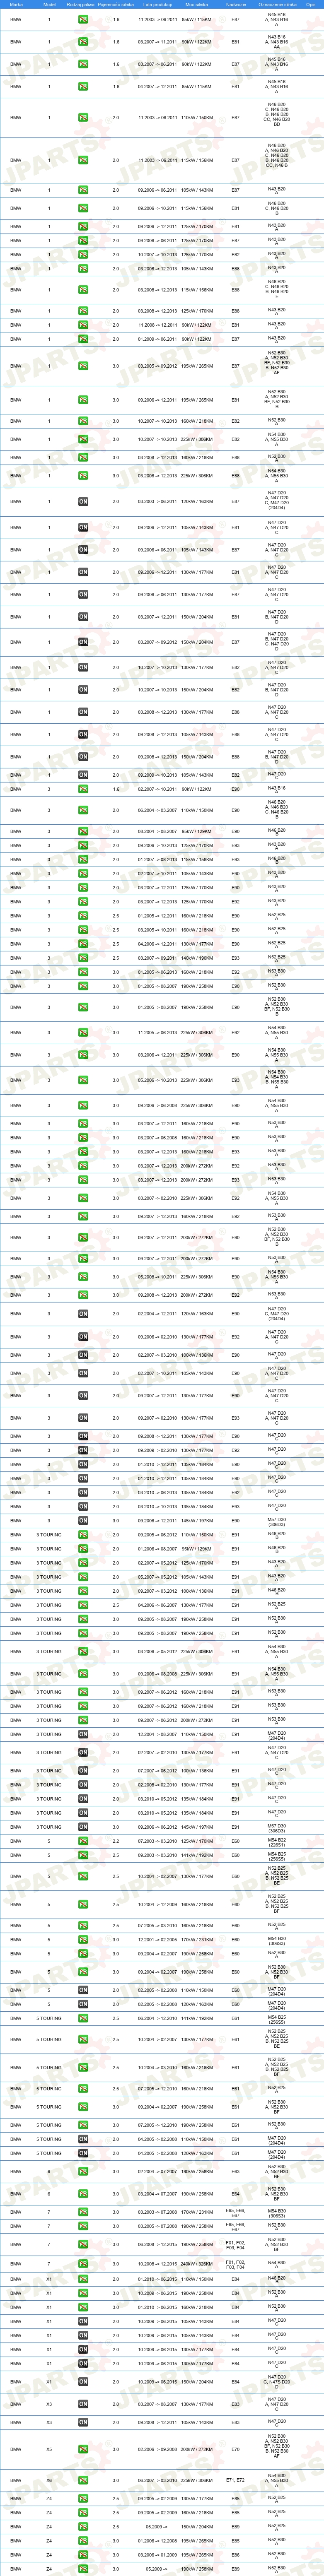Screen dimensions: 324x2576
Task: Click the 'Marka' column header
Action: coord(16,4)
